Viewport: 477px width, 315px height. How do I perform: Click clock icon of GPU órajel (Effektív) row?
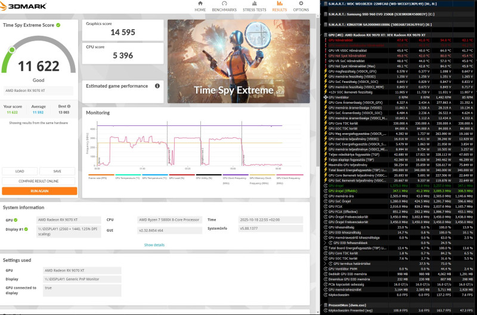(326, 191)
